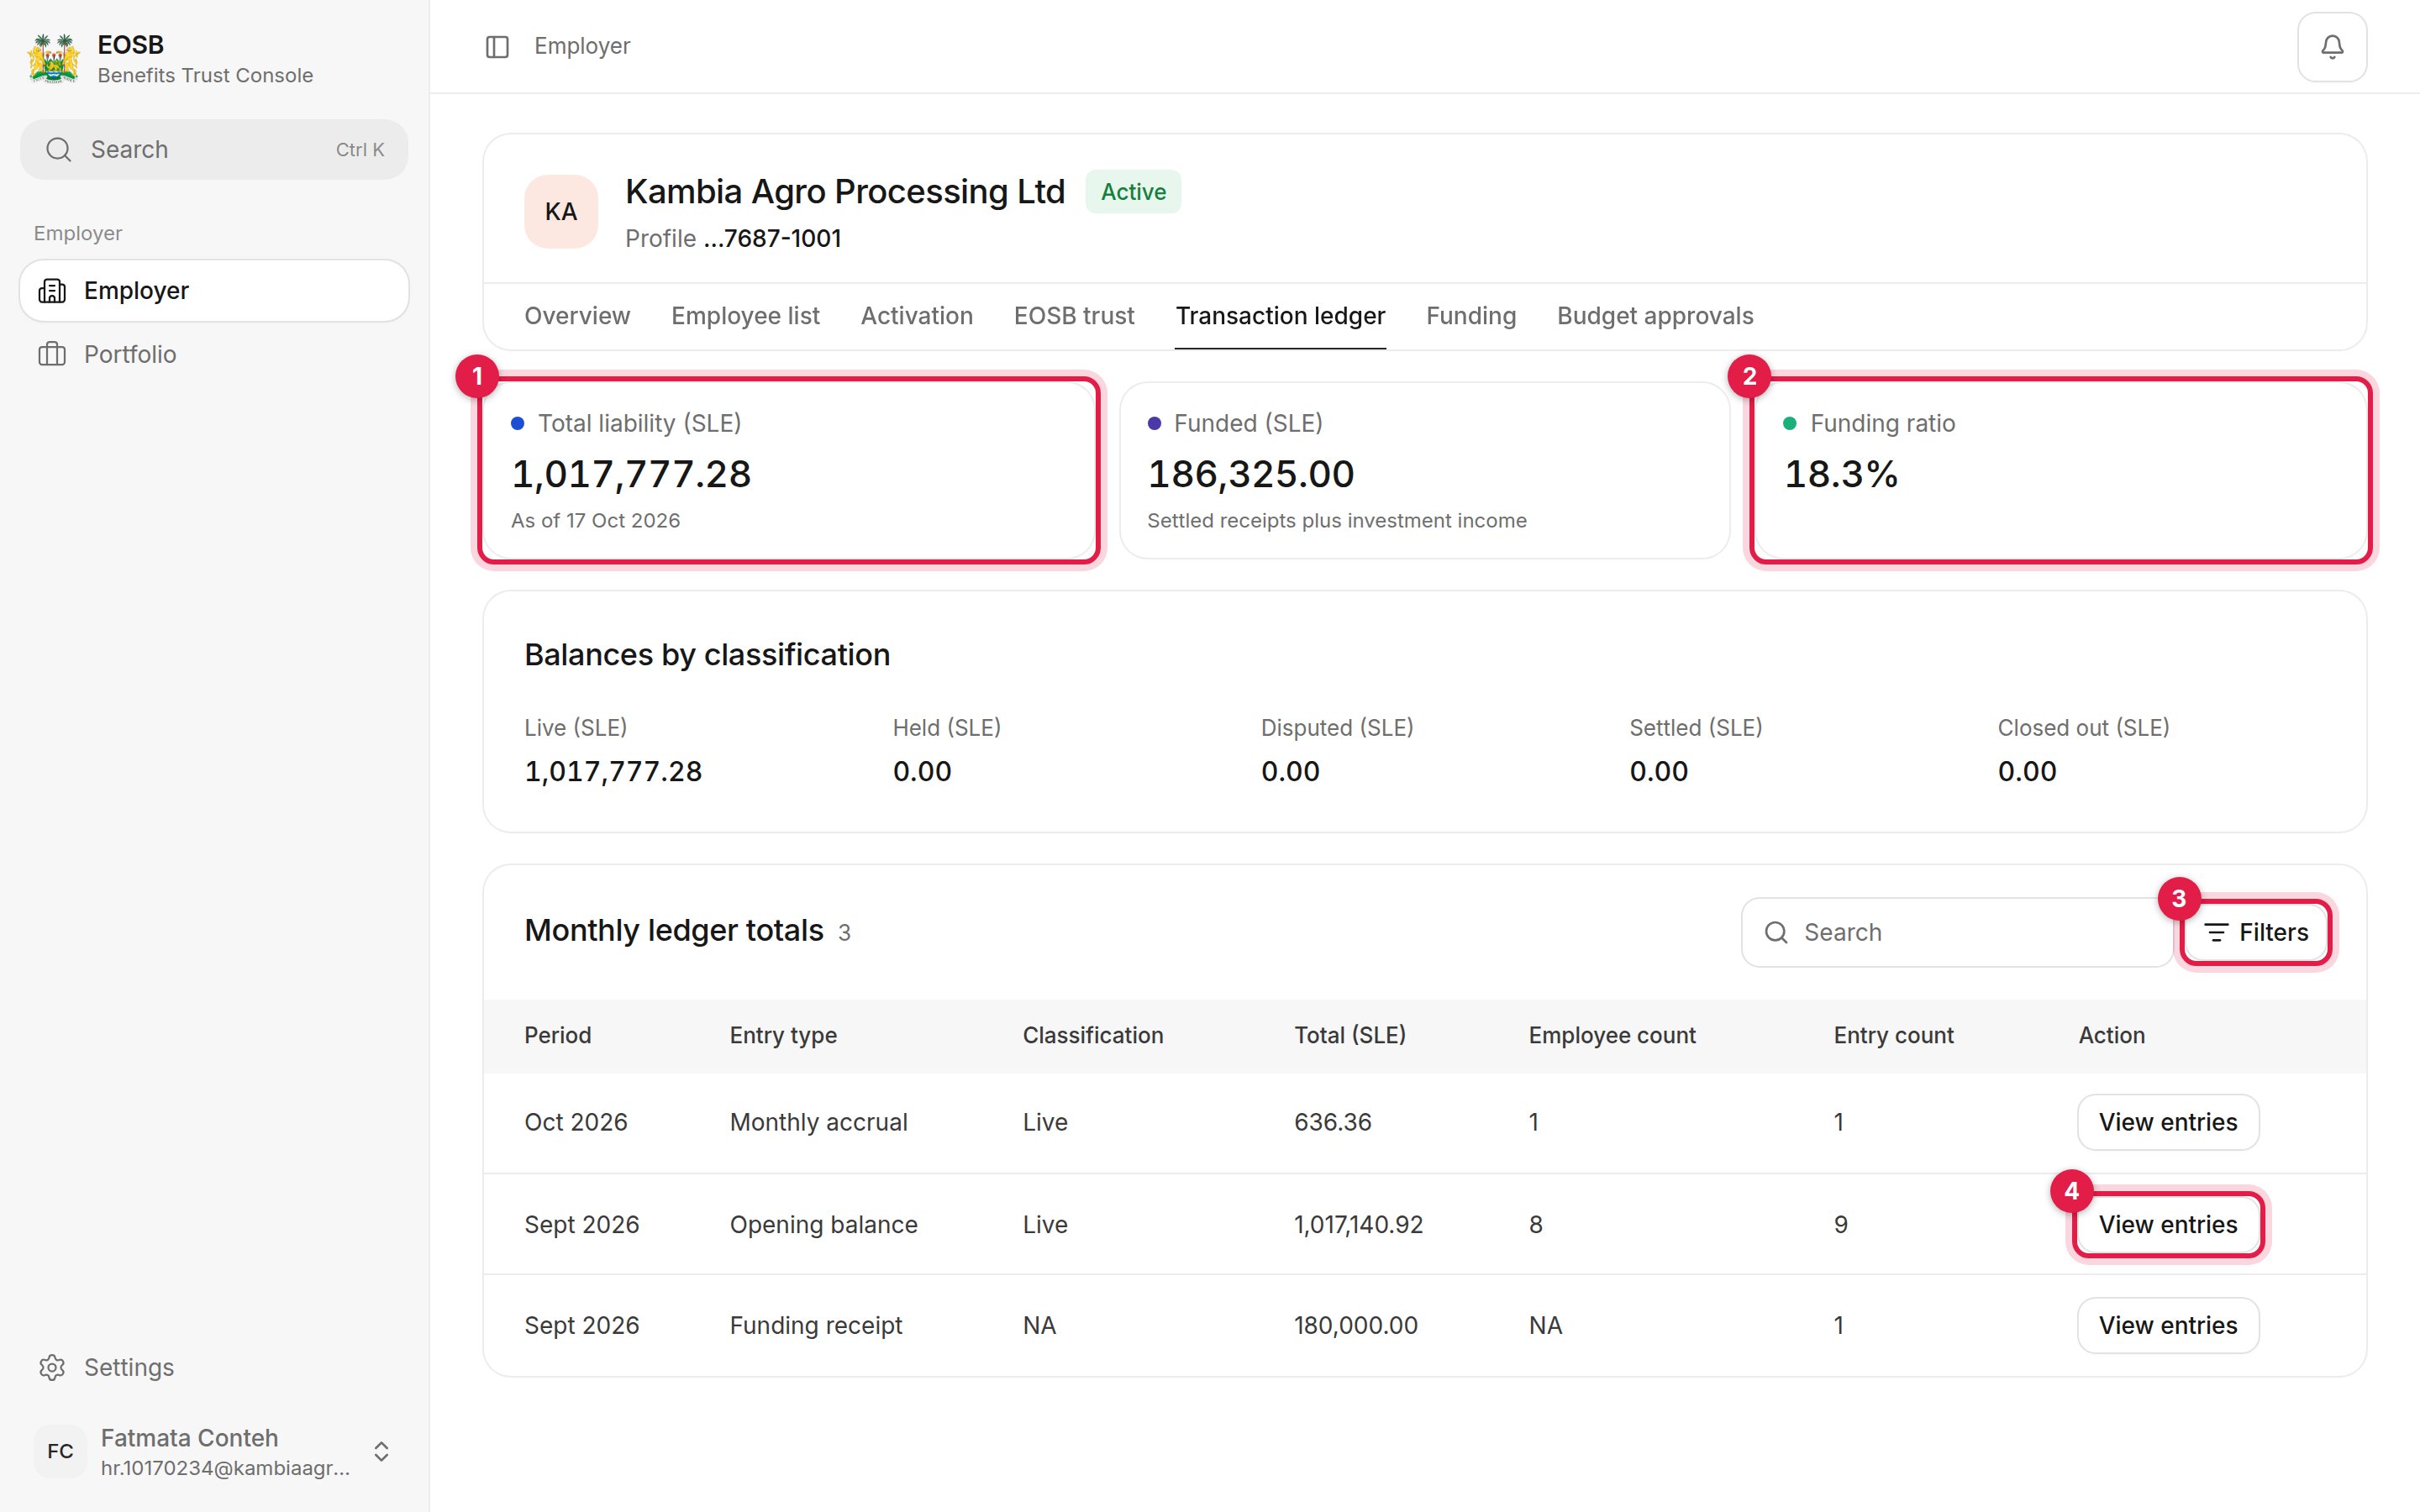Open the Funding tab
This screenshot has width=2420, height=1512.
[1471, 316]
